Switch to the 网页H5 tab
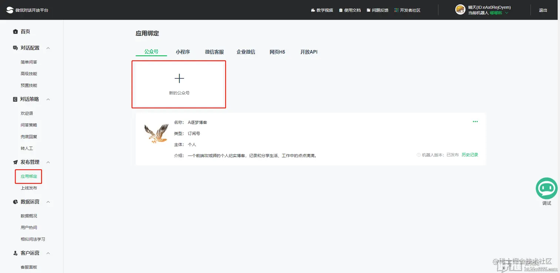 (277, 52)
